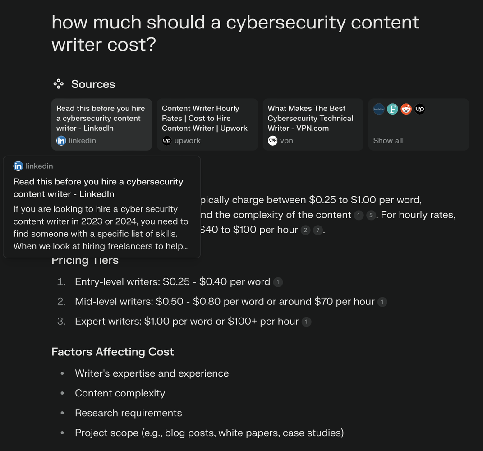The height and width of the screenshot is (451, 483).
Task: Click citation badge 7 after the hourly rate sentence
Action: click(x=318, y=230)
